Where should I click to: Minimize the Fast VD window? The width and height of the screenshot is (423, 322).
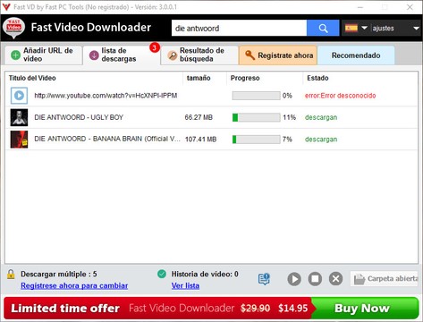(x=360, y=7)
